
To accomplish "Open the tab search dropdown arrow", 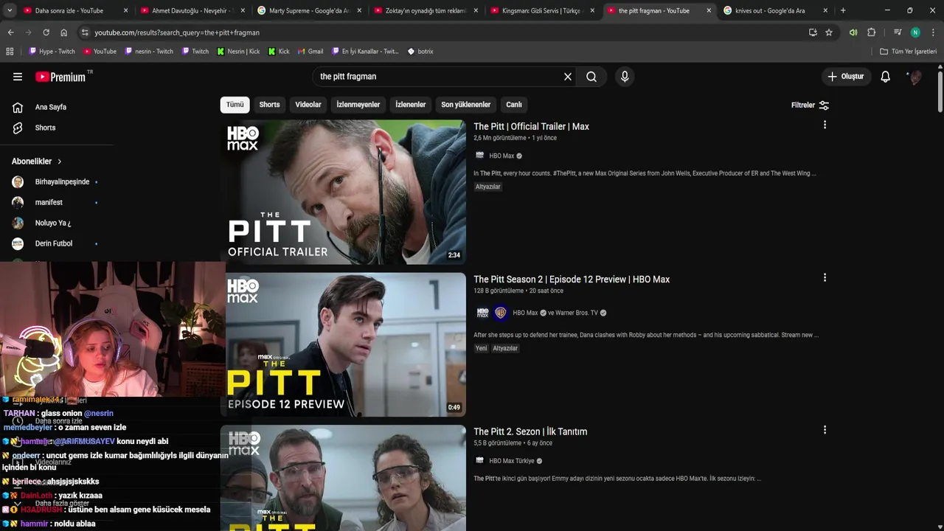I will pos(9,10).
